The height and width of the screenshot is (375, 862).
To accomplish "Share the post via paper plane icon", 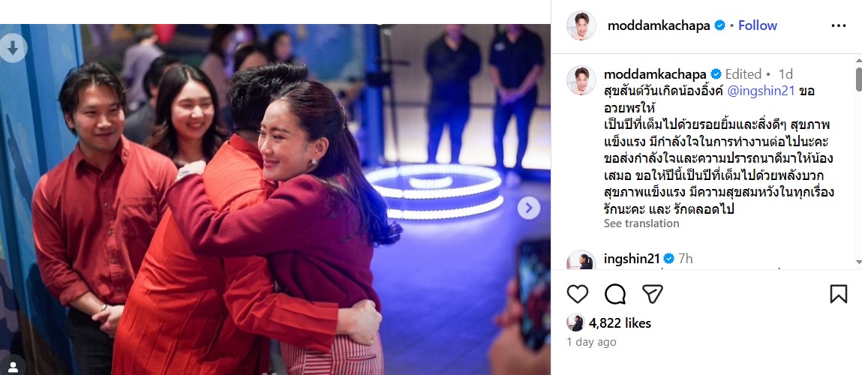I will click(x=653, y=294).
